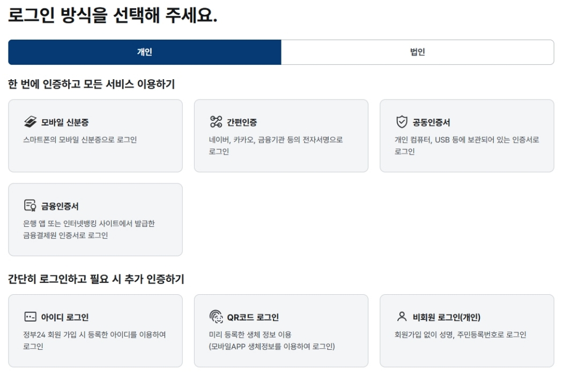
Task: Click text '개인 컴퓨터, USB 등에 보관되어 있는 인증서로'
Action: [467, 140]
